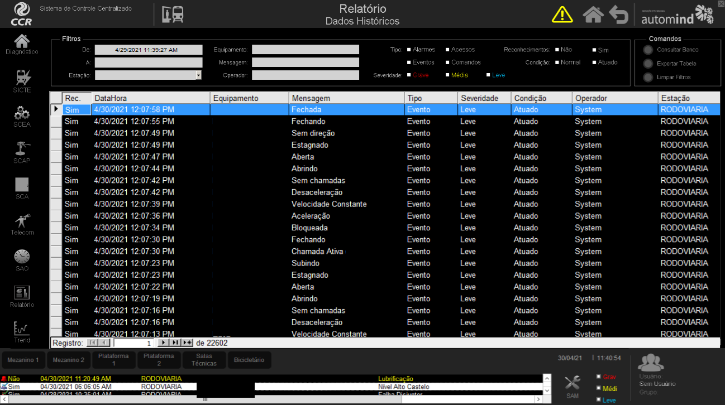This screenshot has height=405, width=725.
Task: Click the yellow warning triangle icon
Action: pyautogui.click(x=562, y=14)
